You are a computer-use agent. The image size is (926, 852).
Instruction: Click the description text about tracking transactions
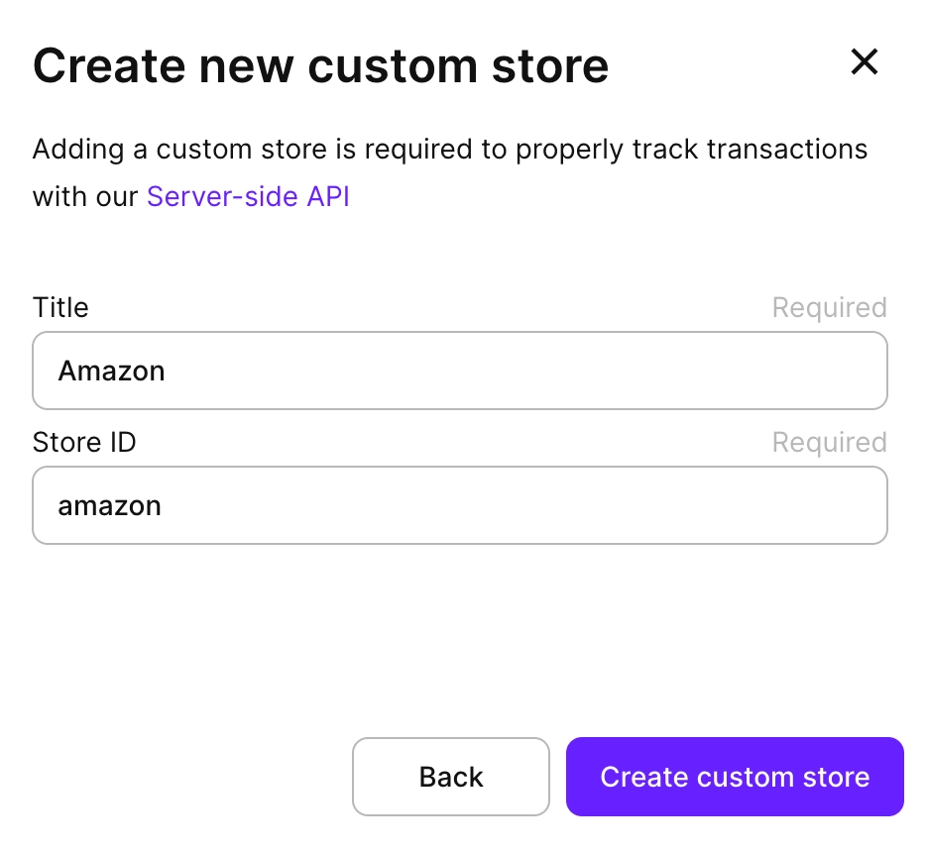[x=449, y=150]
